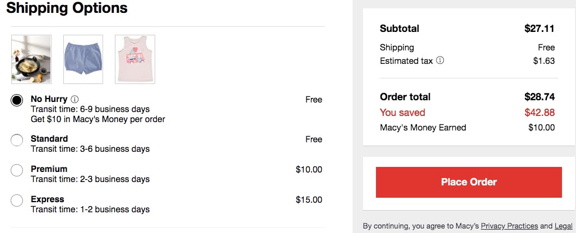576x233 pixels.
Task: Open the Legal link
Action: [564, 226]
